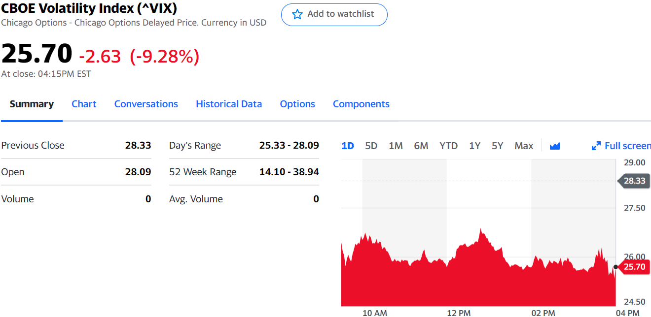This screenshot has width=651, height=317.
Task: Go to the Historical Data tab
Action: coord(229,104)
